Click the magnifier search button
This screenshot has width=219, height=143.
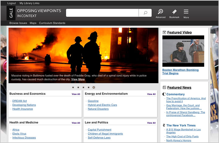coord(145,13)
